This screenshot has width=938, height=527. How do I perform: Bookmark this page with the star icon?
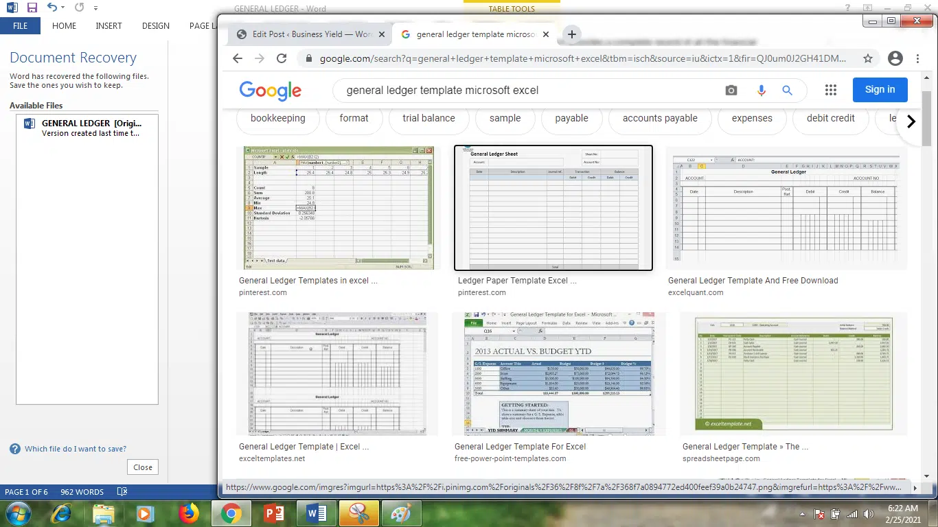point(868,59)
